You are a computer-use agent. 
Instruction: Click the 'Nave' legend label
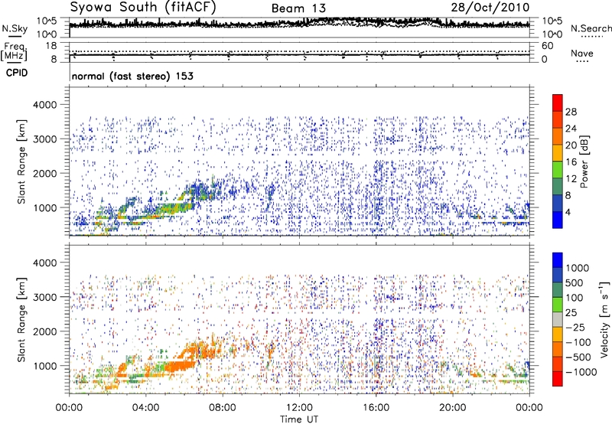(582, 53)
